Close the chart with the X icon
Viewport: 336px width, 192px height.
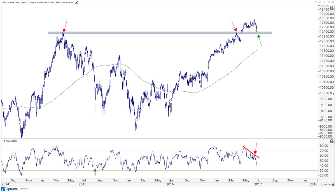333,2
